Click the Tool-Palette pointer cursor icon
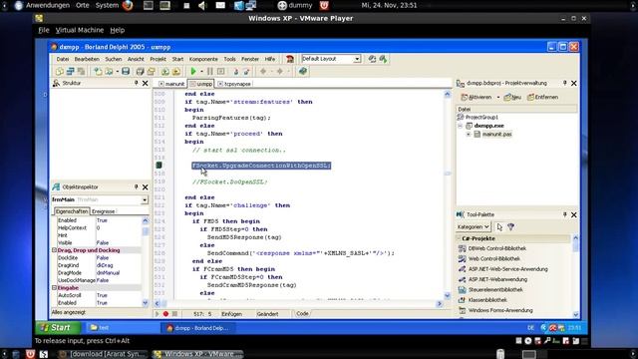Viewport: 638px width, 359px height. tap(500, 226)
